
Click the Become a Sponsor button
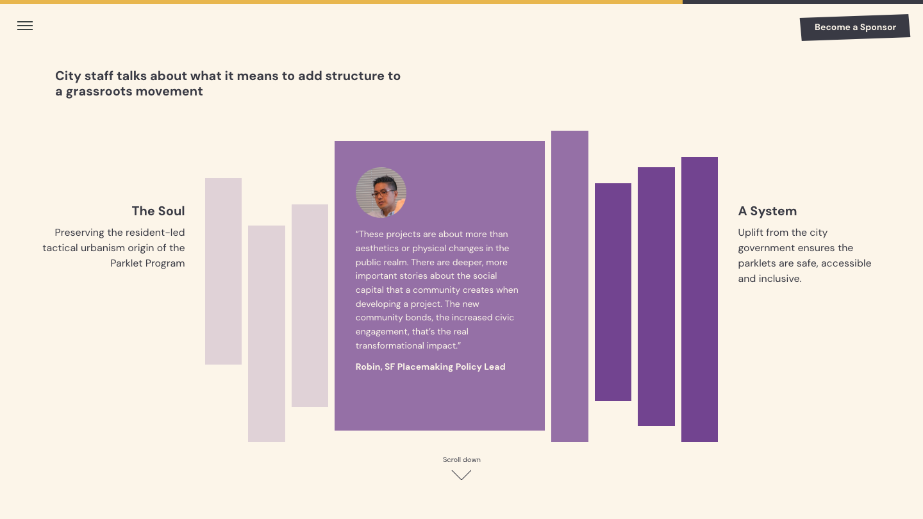point(855,28)
